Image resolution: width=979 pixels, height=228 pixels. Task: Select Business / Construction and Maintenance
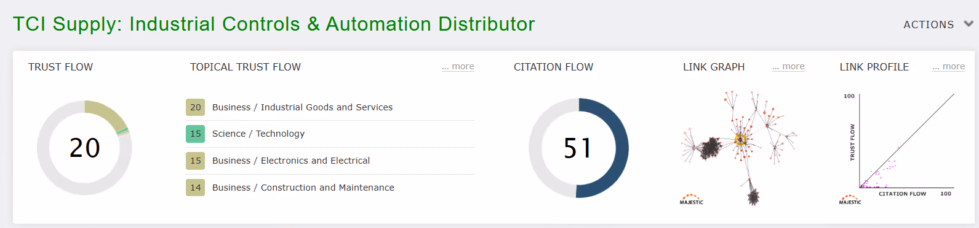coord(303,188)
